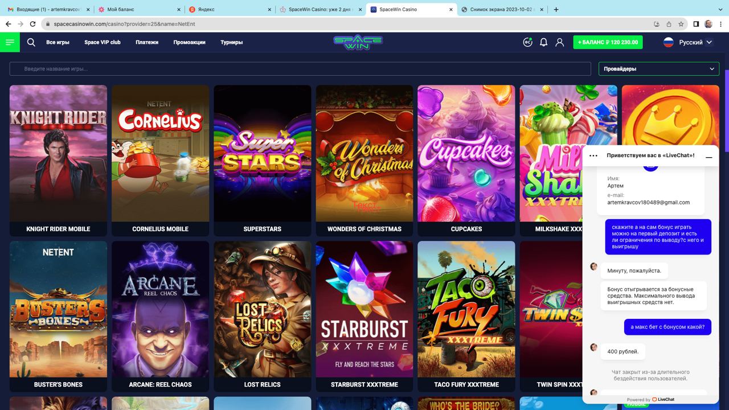Image resolution: width=729 pixels, height=410 pixels.
Task: Click the green Баланс 120 230.00 button
Action: 608,42
